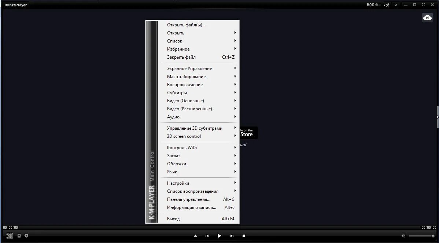439x243 pixels.
Task: Open 'Список воспроизведения' submenu
Action: point(199,191)
